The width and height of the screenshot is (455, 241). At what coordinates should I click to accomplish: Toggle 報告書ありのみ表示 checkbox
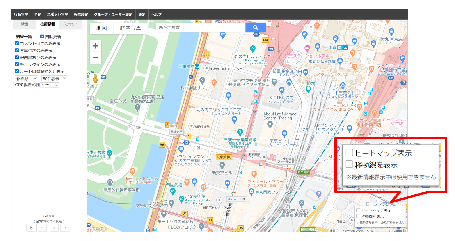coord(17,57)
